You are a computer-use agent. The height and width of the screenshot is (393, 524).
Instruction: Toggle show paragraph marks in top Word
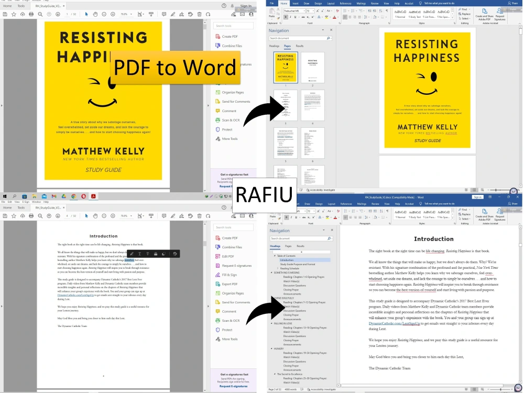[x=387, y=11]
